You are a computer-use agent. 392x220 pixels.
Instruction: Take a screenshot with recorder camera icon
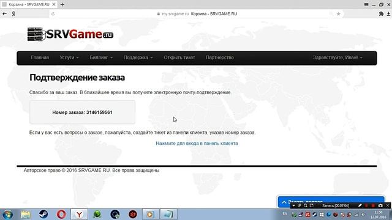click(x=380, y=205)
